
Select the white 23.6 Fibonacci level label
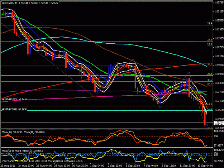(210, 24)
